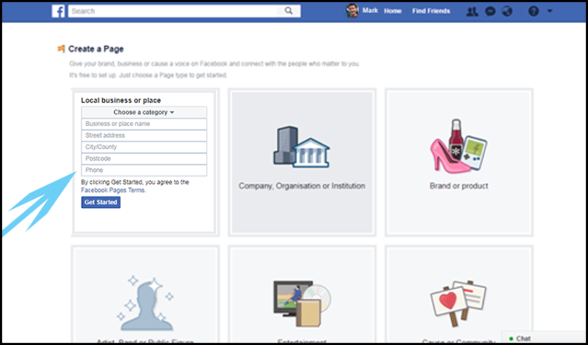This screenshot has height=345, width=588.
Task: Go to the Home page
Action: point(393,11)
